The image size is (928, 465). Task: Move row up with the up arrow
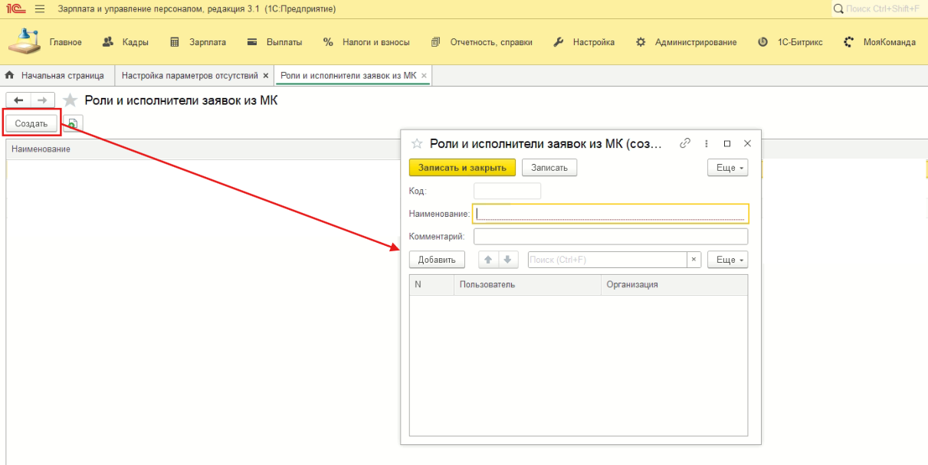[488, 260]
